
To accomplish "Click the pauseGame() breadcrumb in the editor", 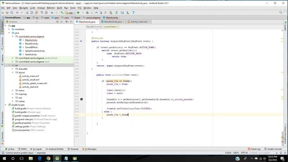I will [111, 27].
